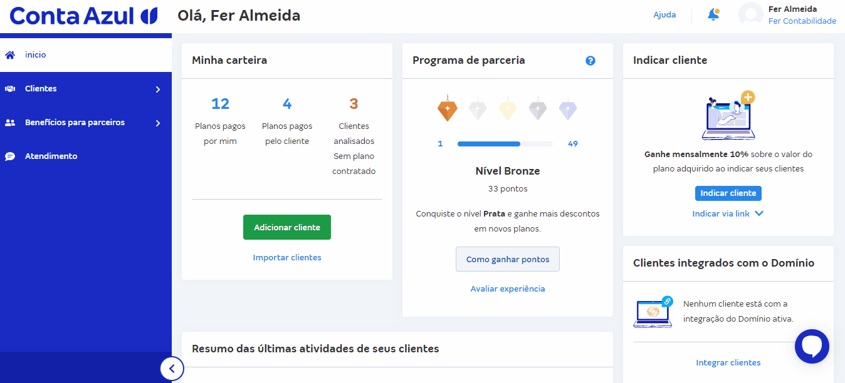Click the green Adicionar cliente button
The height and width of the screenshot is (383, 845).
(x=287, y=228)
